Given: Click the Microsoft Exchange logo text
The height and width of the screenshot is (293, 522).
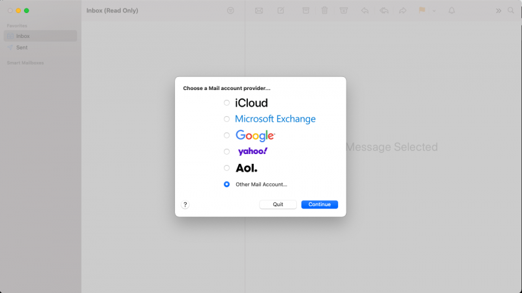Looking at the screenshot, I should [x=275, y=119].
